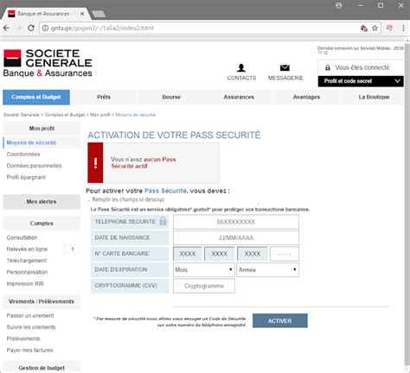Open Coordonnées in sidebar

pyautogui.click(x=23, y=155)
